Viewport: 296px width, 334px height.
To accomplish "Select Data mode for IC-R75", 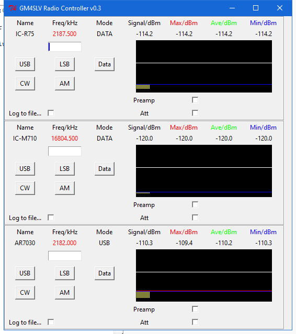I will pyautogui.click(x=105, y=64).
